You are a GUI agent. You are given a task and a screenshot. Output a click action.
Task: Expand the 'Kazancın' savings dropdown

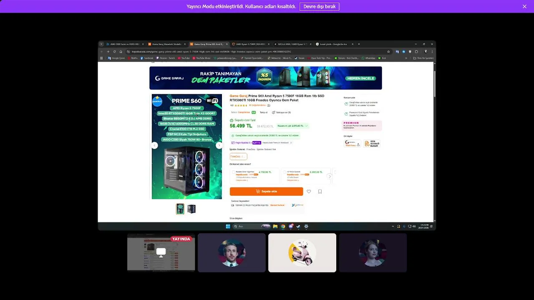coord(292,126)
